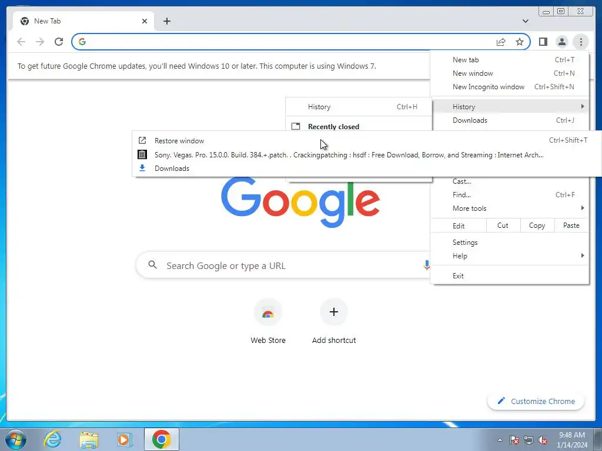The width and height of the screenshot is (602, 451).
Task: Open a new tab with plus button
Action: (166, 21)
